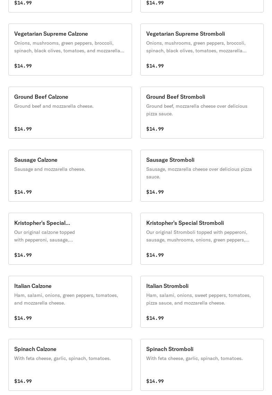Choose the Sausage Stromboli menu item
Screen dimensions: 272x395
(202, 176)
